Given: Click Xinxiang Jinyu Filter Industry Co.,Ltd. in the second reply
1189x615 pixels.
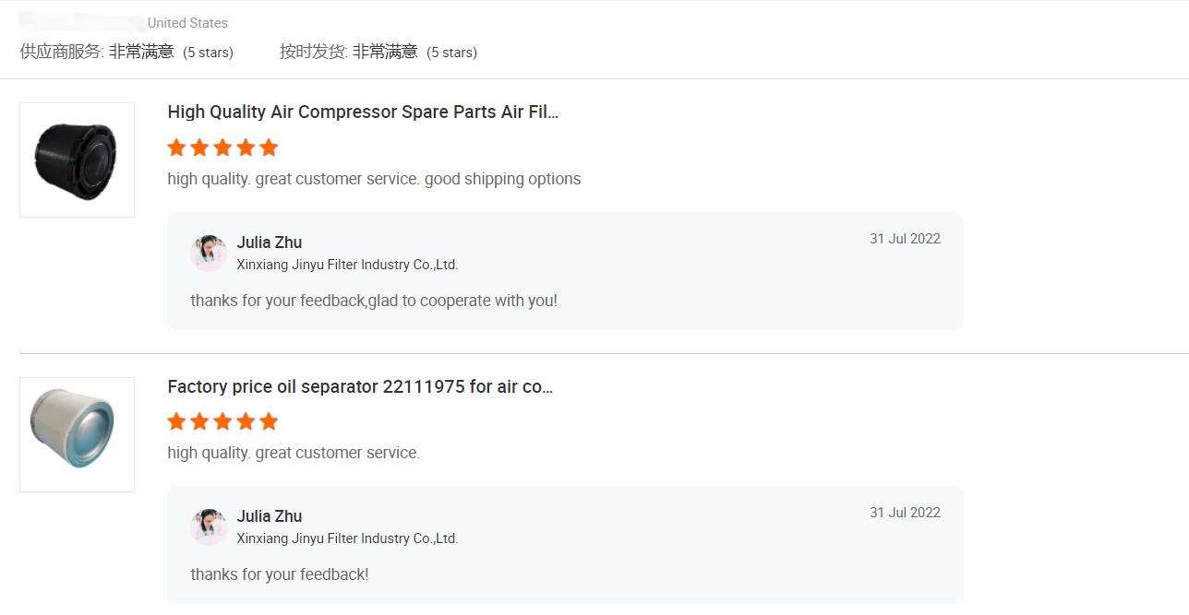Looking at the screenshot, I should click(x=347, y=538).
